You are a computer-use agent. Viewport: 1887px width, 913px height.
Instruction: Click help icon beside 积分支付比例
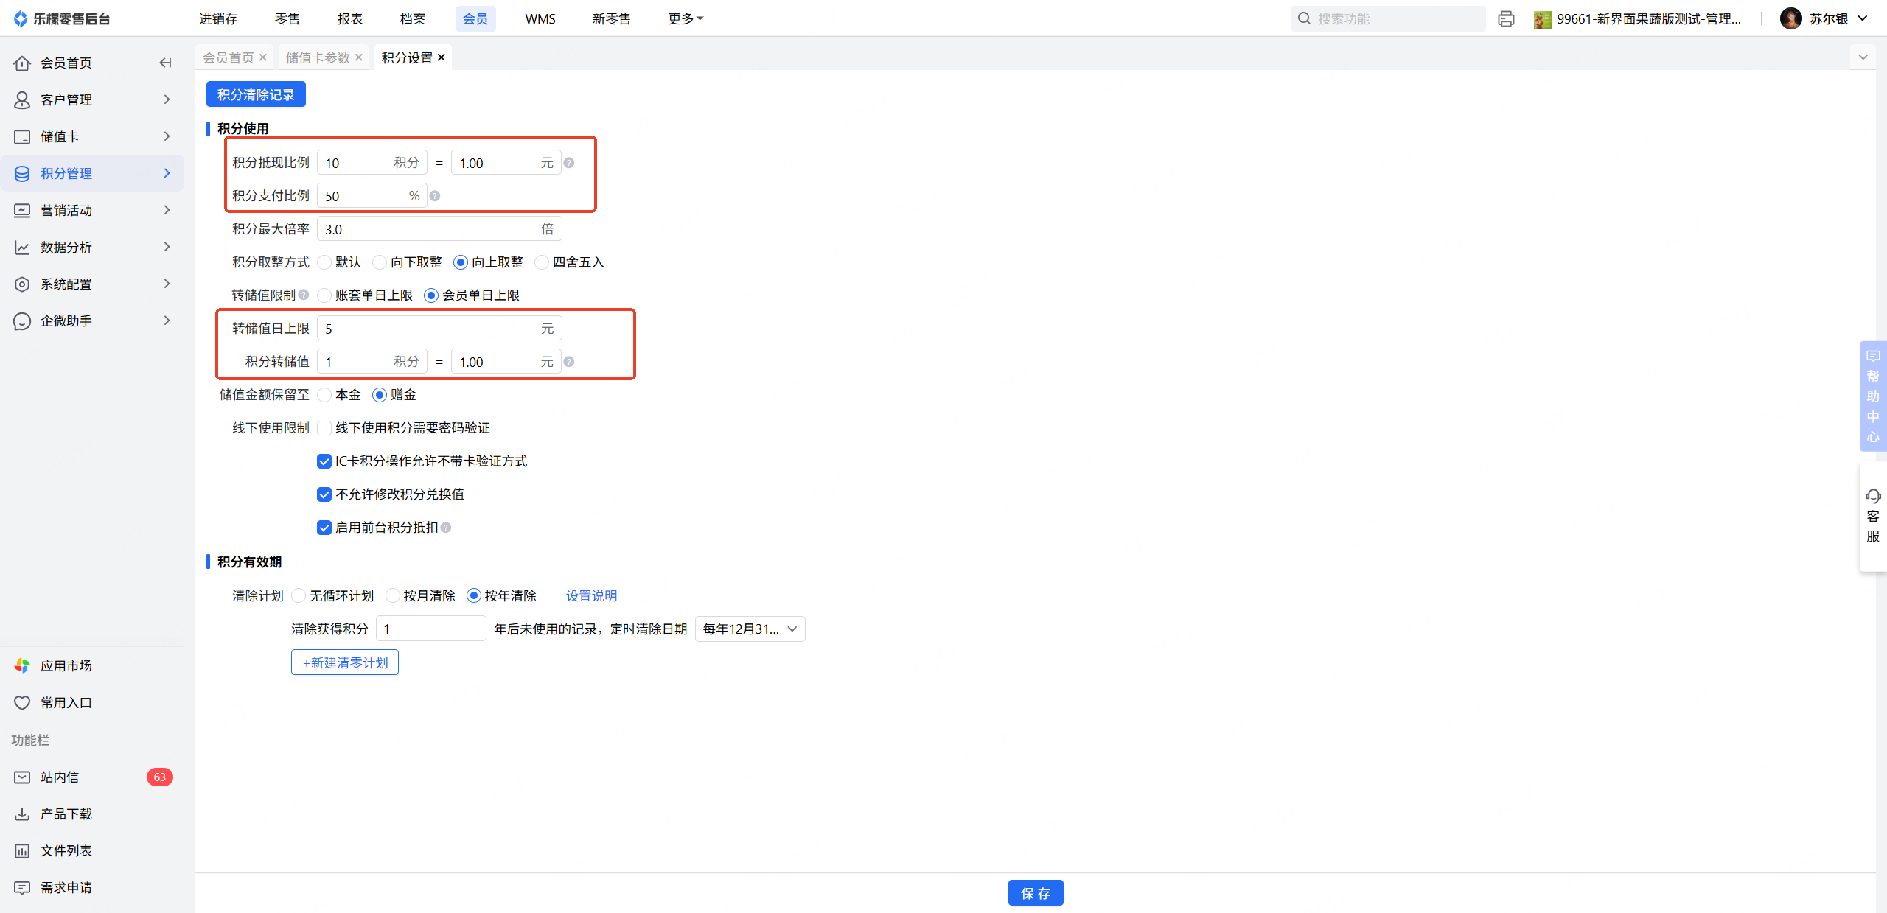click(x=435, y=196)
